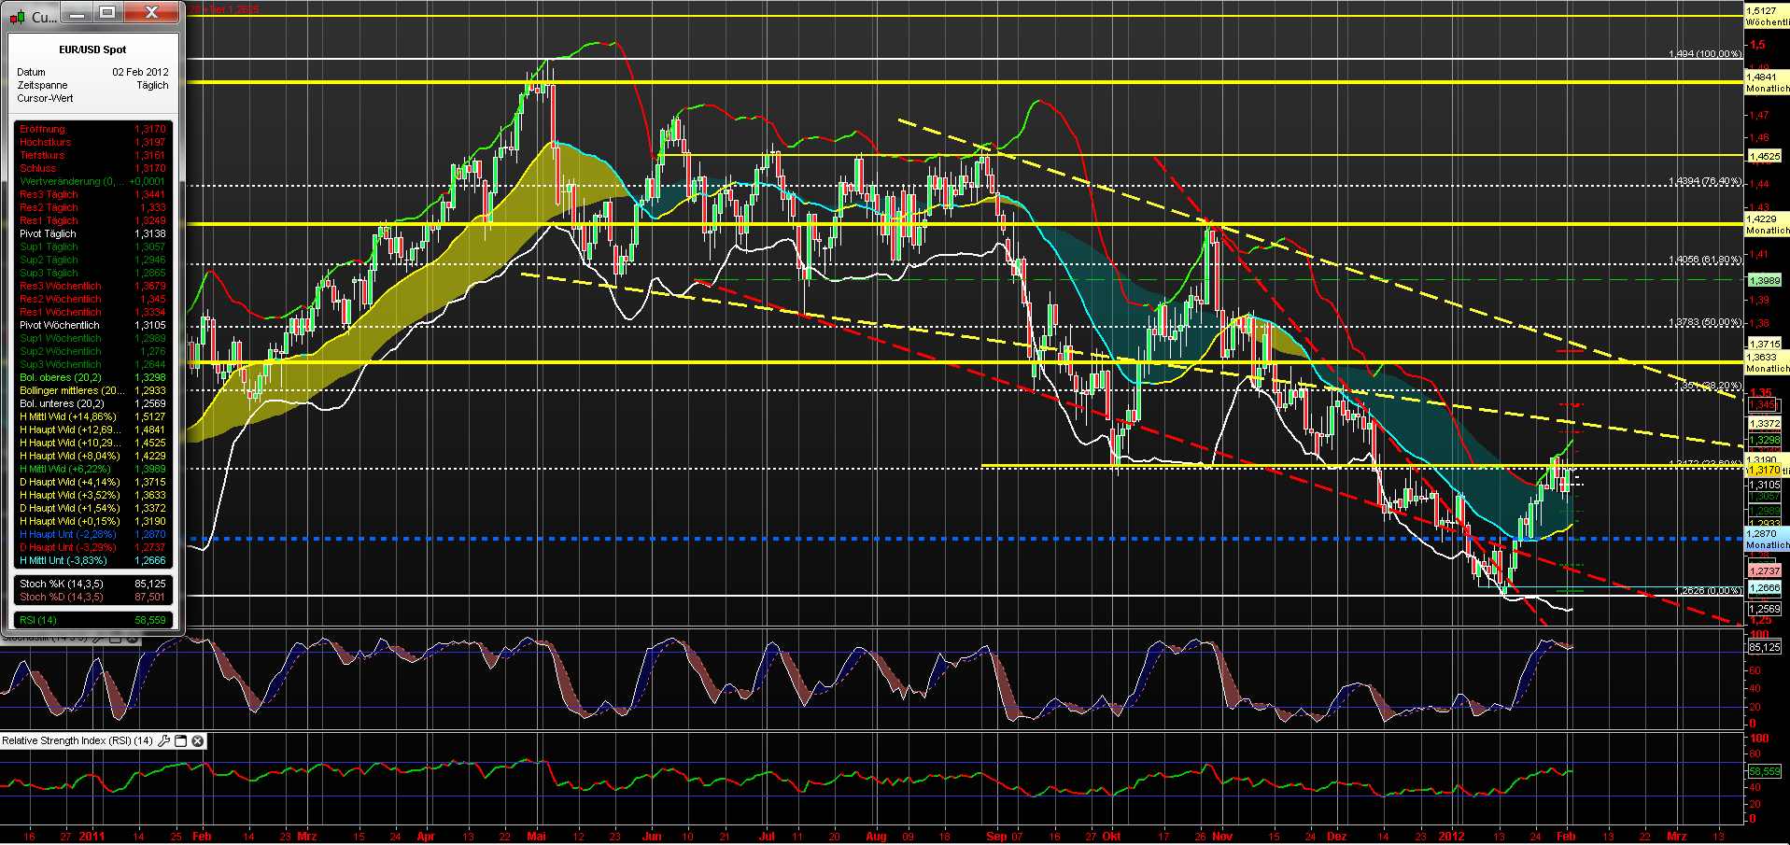Click the Res1 Täglich 1,3249 entry

click(91, 220)
